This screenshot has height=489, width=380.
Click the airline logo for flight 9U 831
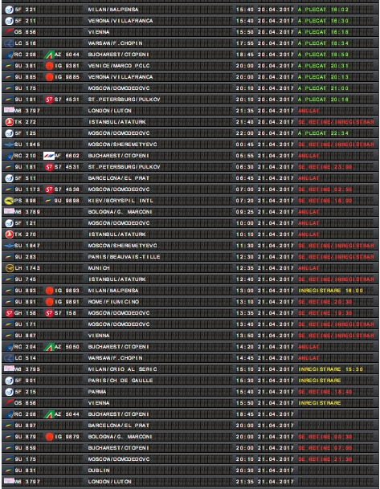pyautogui.click(x=10, y=471)
